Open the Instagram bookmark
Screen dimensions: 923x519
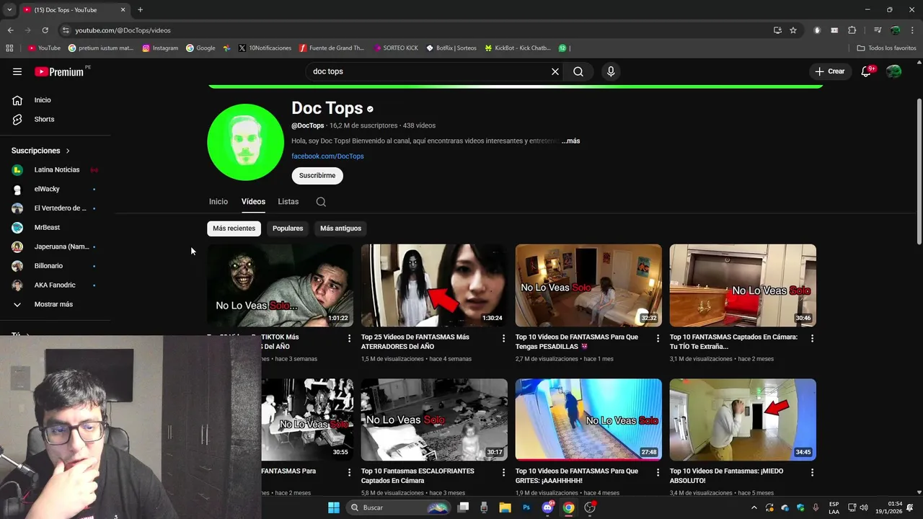[160, 48]
